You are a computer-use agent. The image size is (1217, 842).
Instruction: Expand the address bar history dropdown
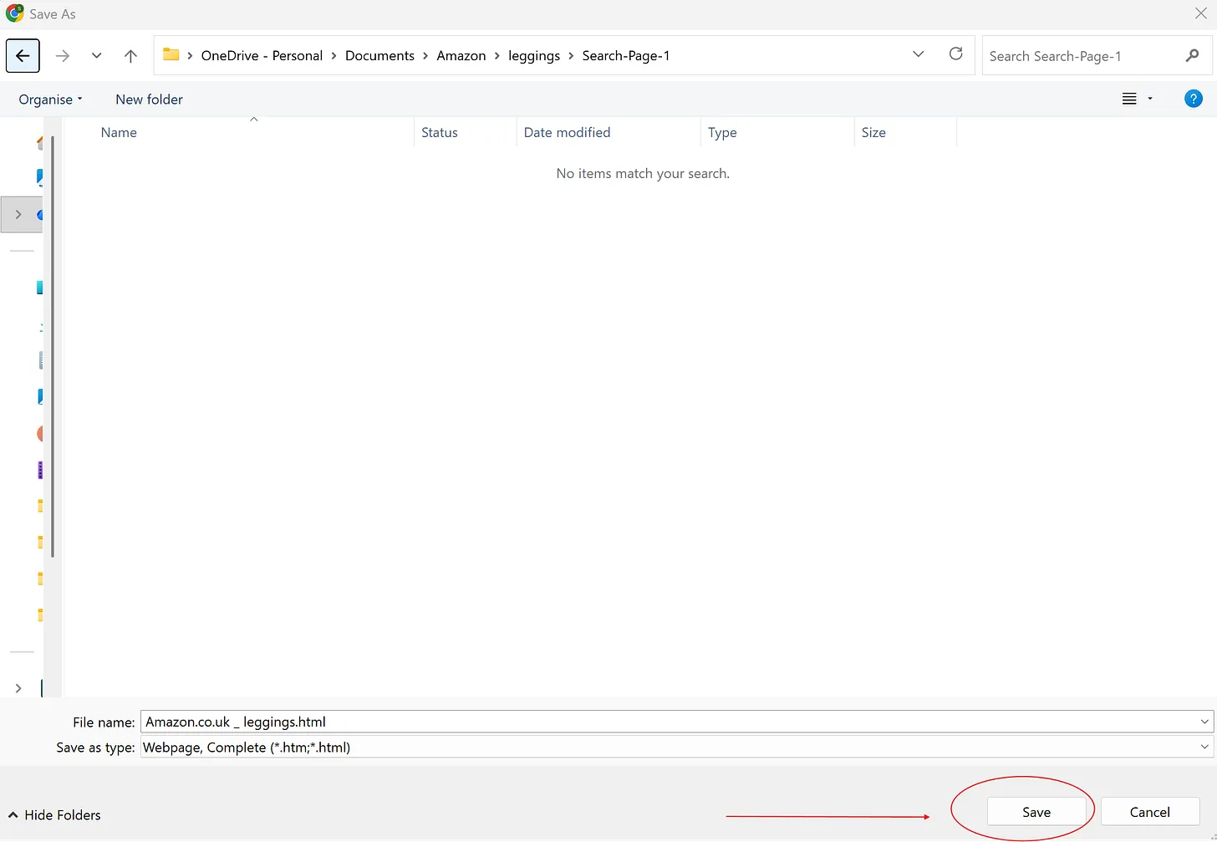point(918,54)
